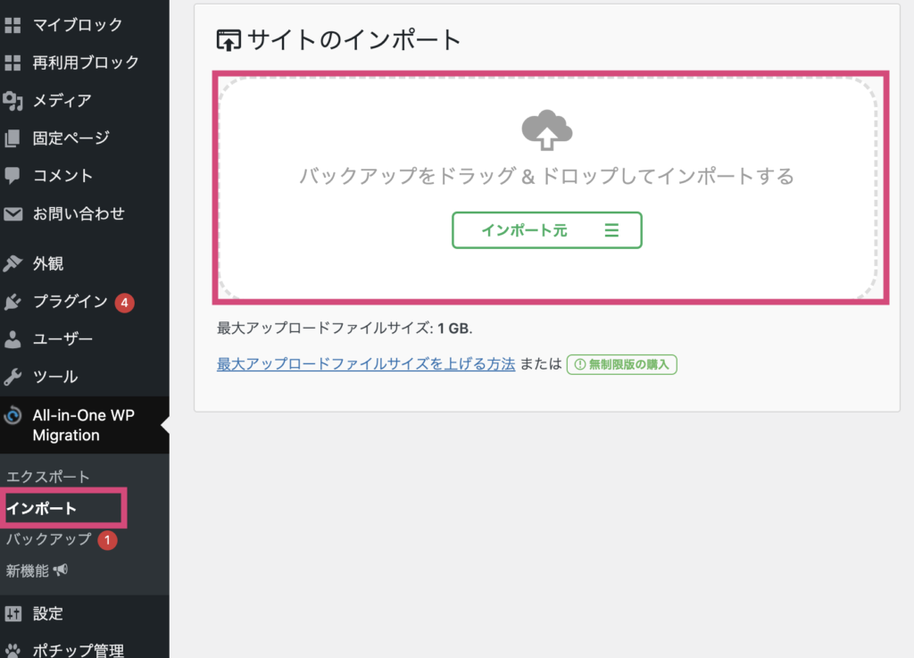The width and height of the screenshot is (914, 658).
Task: Click the ポチップ管理 paw icon
Action: [x=12, y=651]
